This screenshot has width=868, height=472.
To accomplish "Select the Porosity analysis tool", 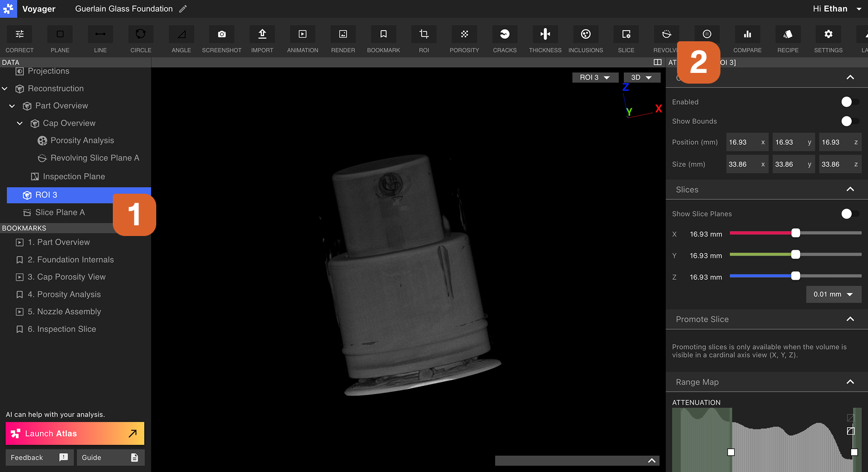I will click(464, 39).
